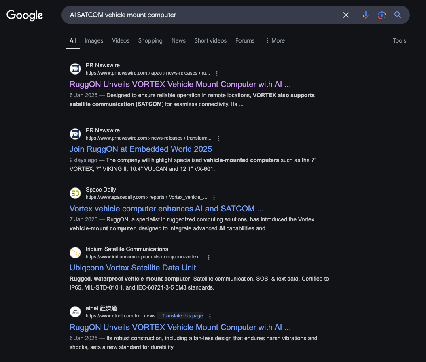
Task: Open options menu for Iridium result
Action: pyautogui.click(x=209, y=257)
